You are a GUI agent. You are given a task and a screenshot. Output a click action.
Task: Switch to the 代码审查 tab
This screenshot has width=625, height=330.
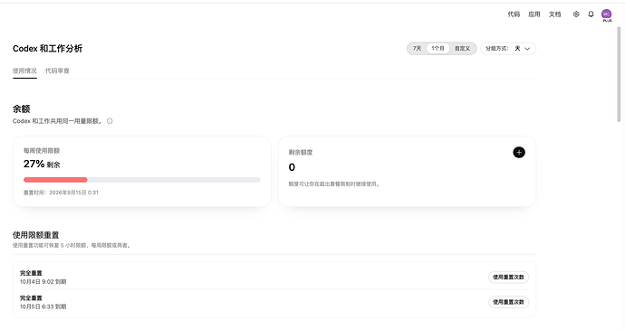57,71
